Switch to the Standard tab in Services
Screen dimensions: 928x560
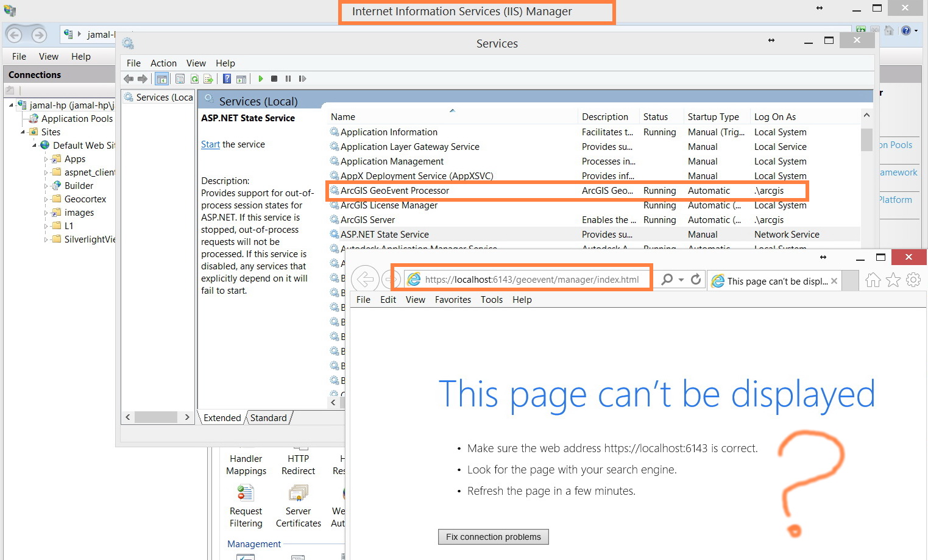[x=268, y=417]
